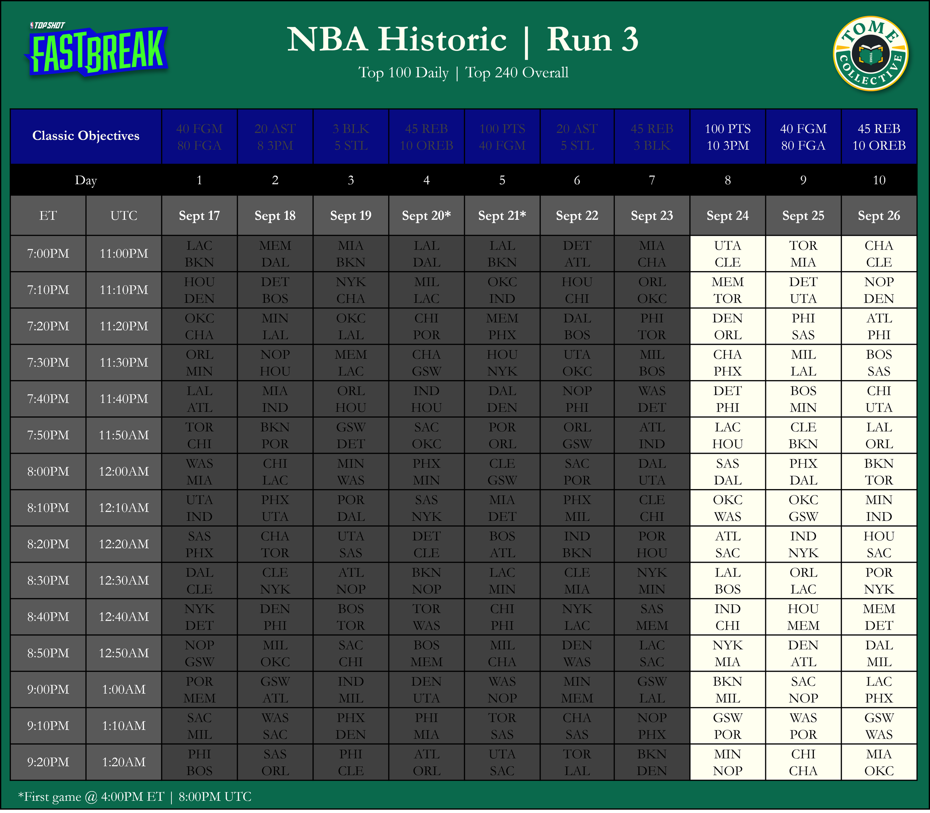This screenshot has height=813, width=930.
Task: Click the Classic Objectives header cell
Action: click(86, 136)
